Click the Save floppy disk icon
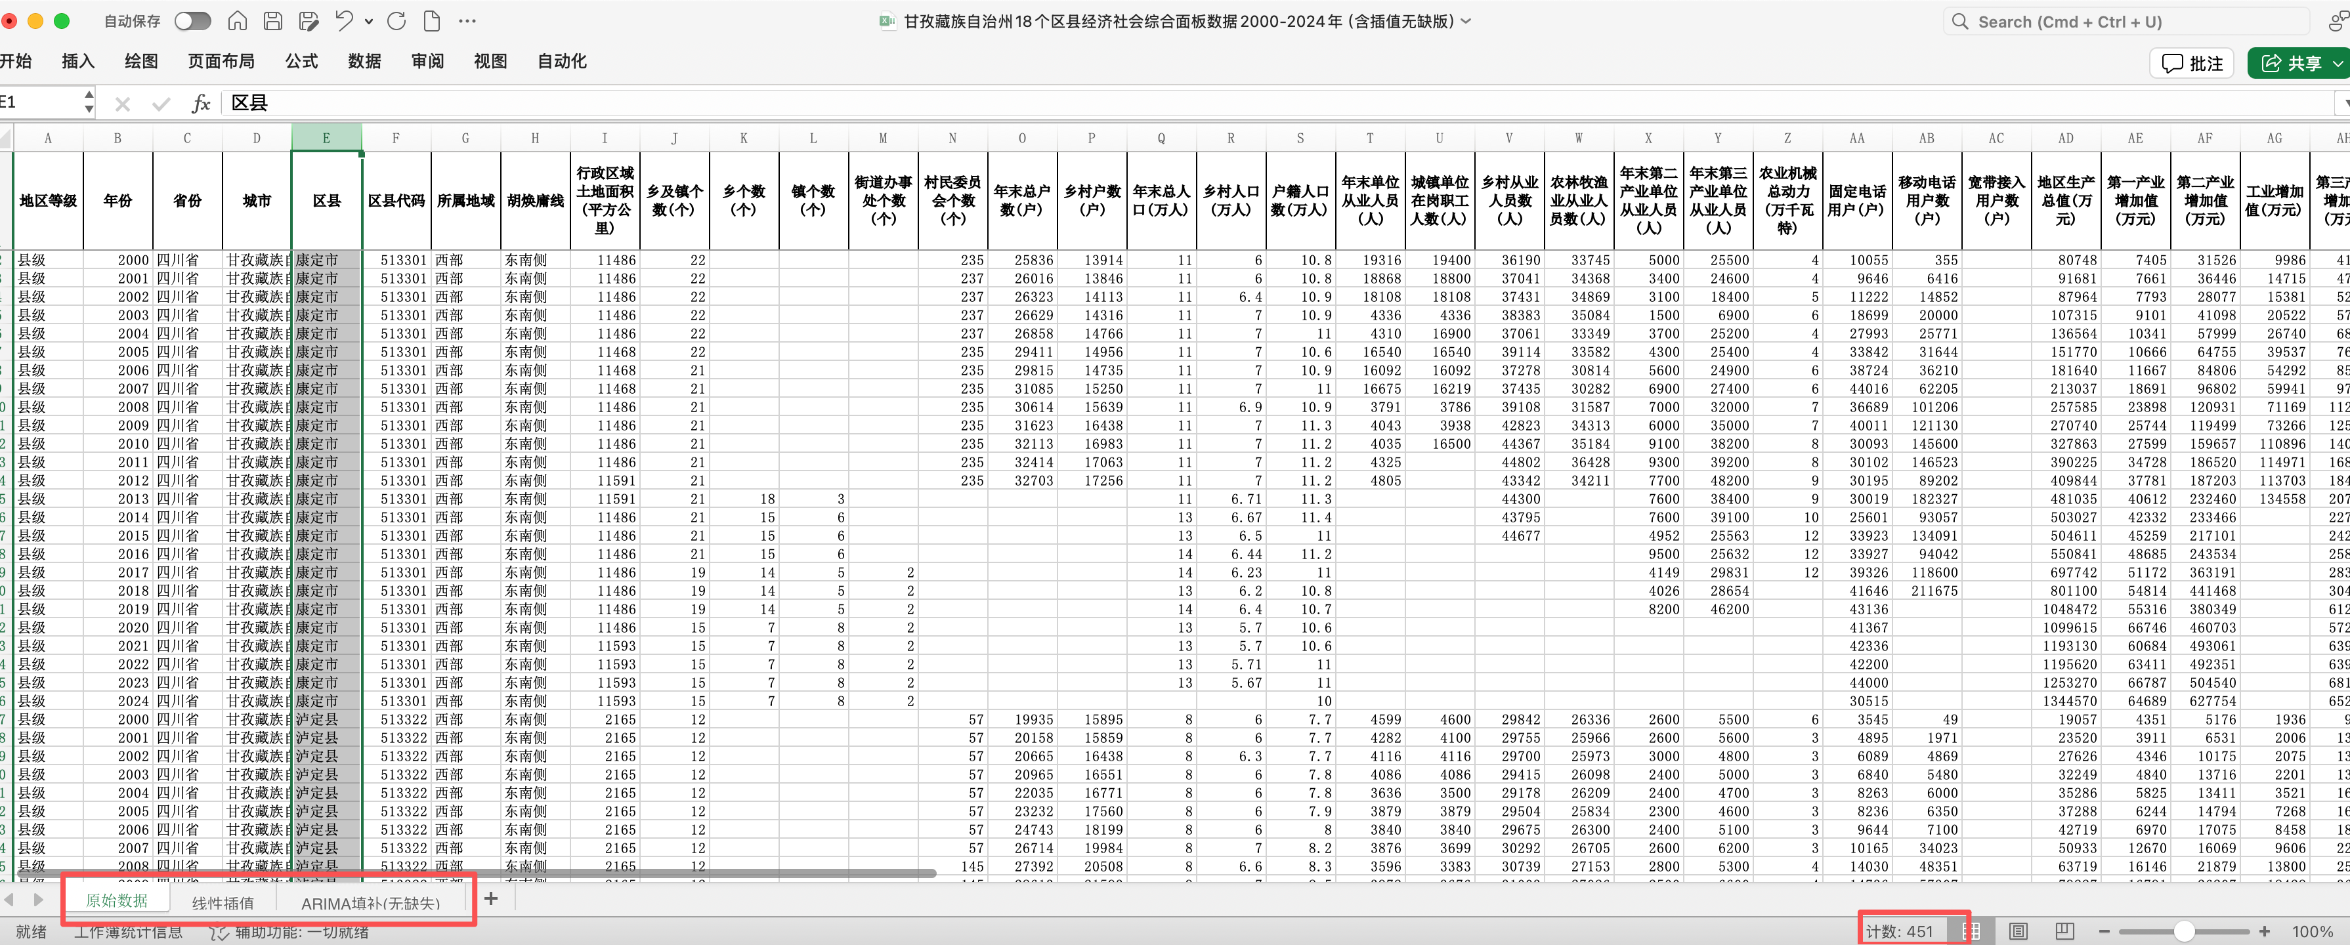This screenshot has height=945, width=2350. tap(273, 21)
